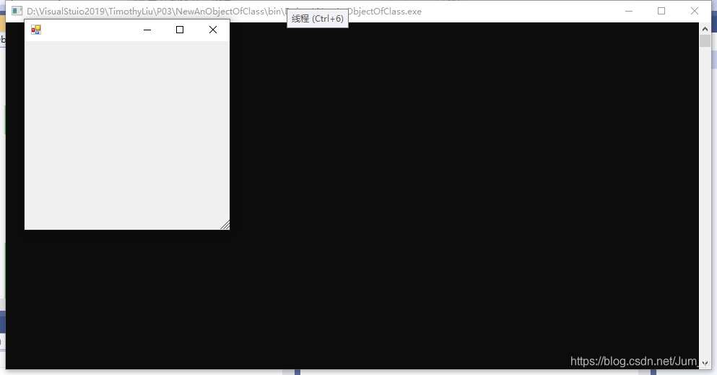Maximize the small form window
Screen dimensions: 717x375
pos(180,30)
